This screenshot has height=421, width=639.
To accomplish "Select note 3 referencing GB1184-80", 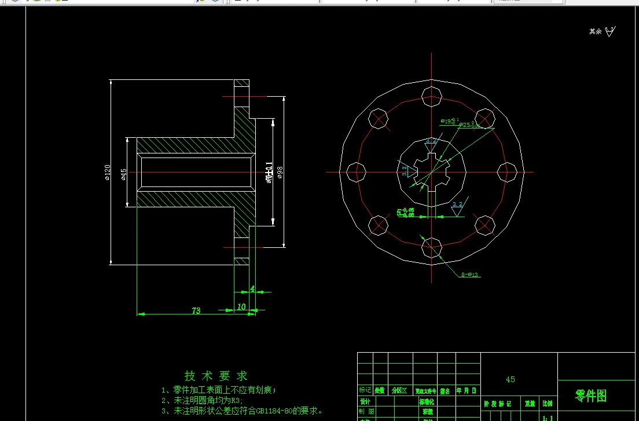I will (x=243, y=411).
